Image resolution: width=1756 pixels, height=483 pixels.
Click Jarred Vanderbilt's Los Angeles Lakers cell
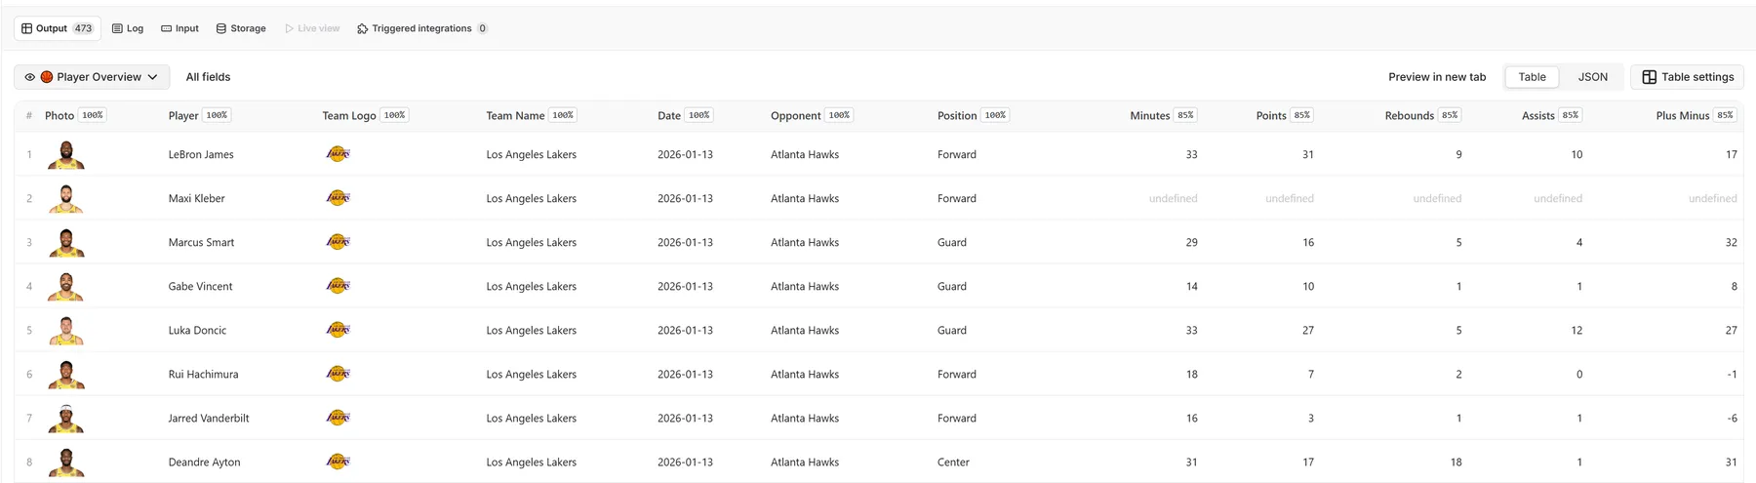pos(531,418)
